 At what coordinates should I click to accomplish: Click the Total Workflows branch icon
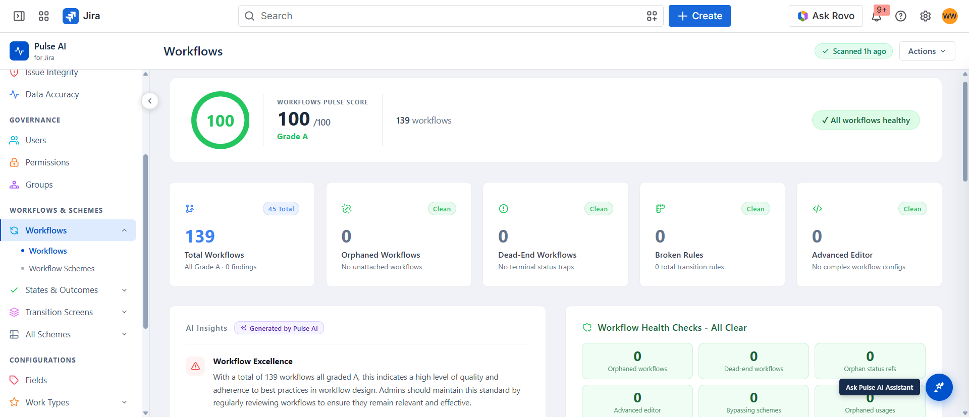[190, 209]
